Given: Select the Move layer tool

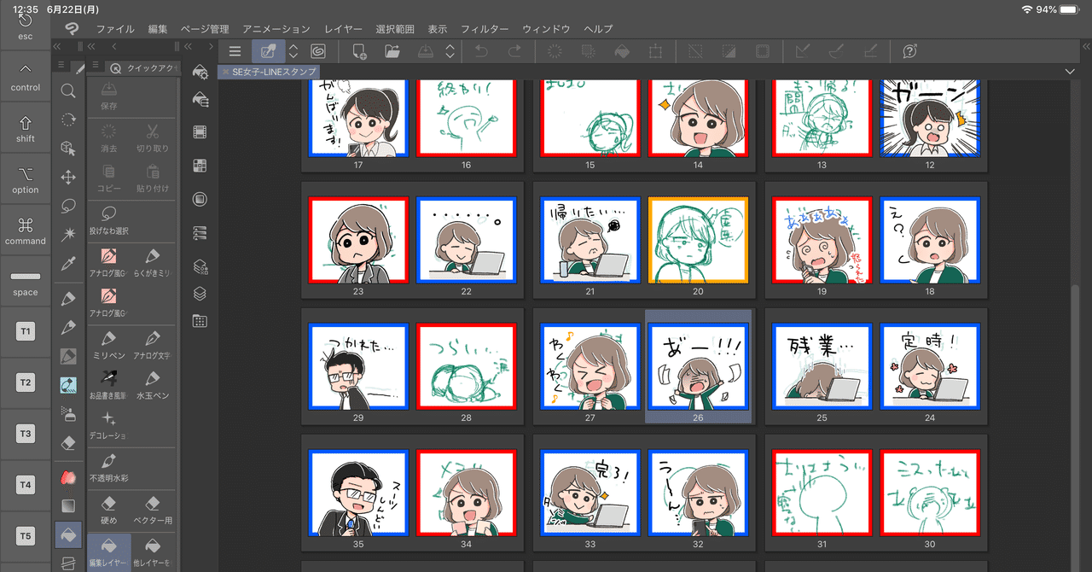Looking at the screenshot, I should (x=68, y=178).
